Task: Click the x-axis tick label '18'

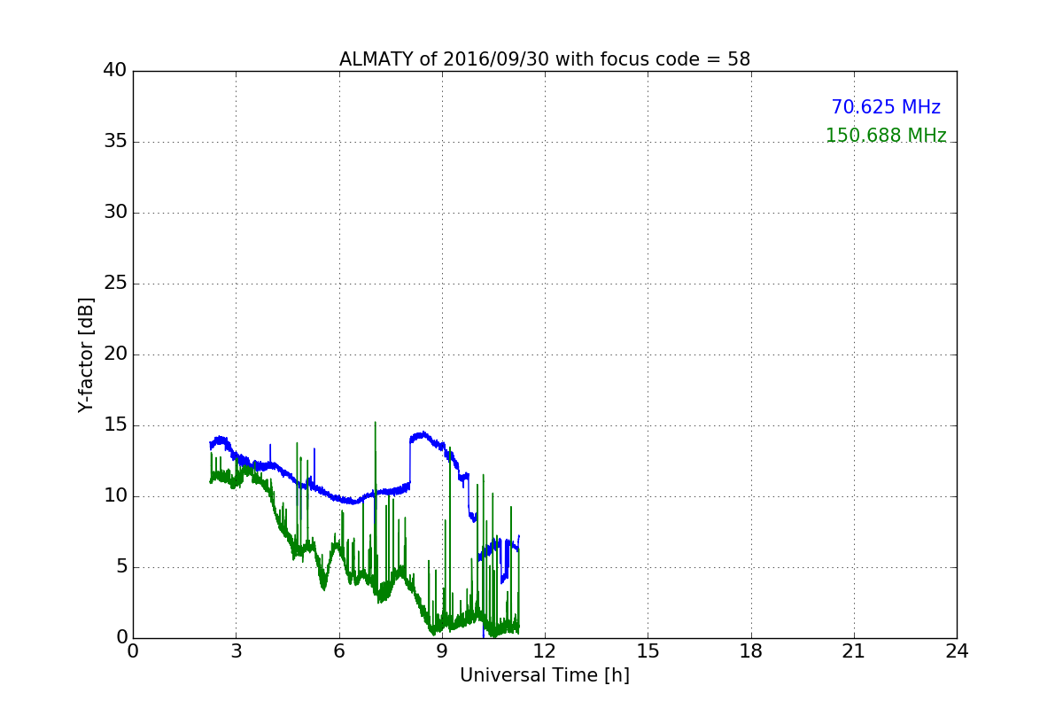Action: point(750,651)
